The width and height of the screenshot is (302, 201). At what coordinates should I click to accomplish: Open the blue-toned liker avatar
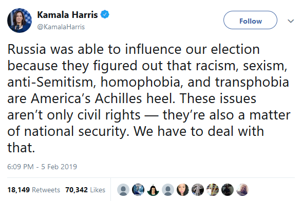tap(138, 190)
